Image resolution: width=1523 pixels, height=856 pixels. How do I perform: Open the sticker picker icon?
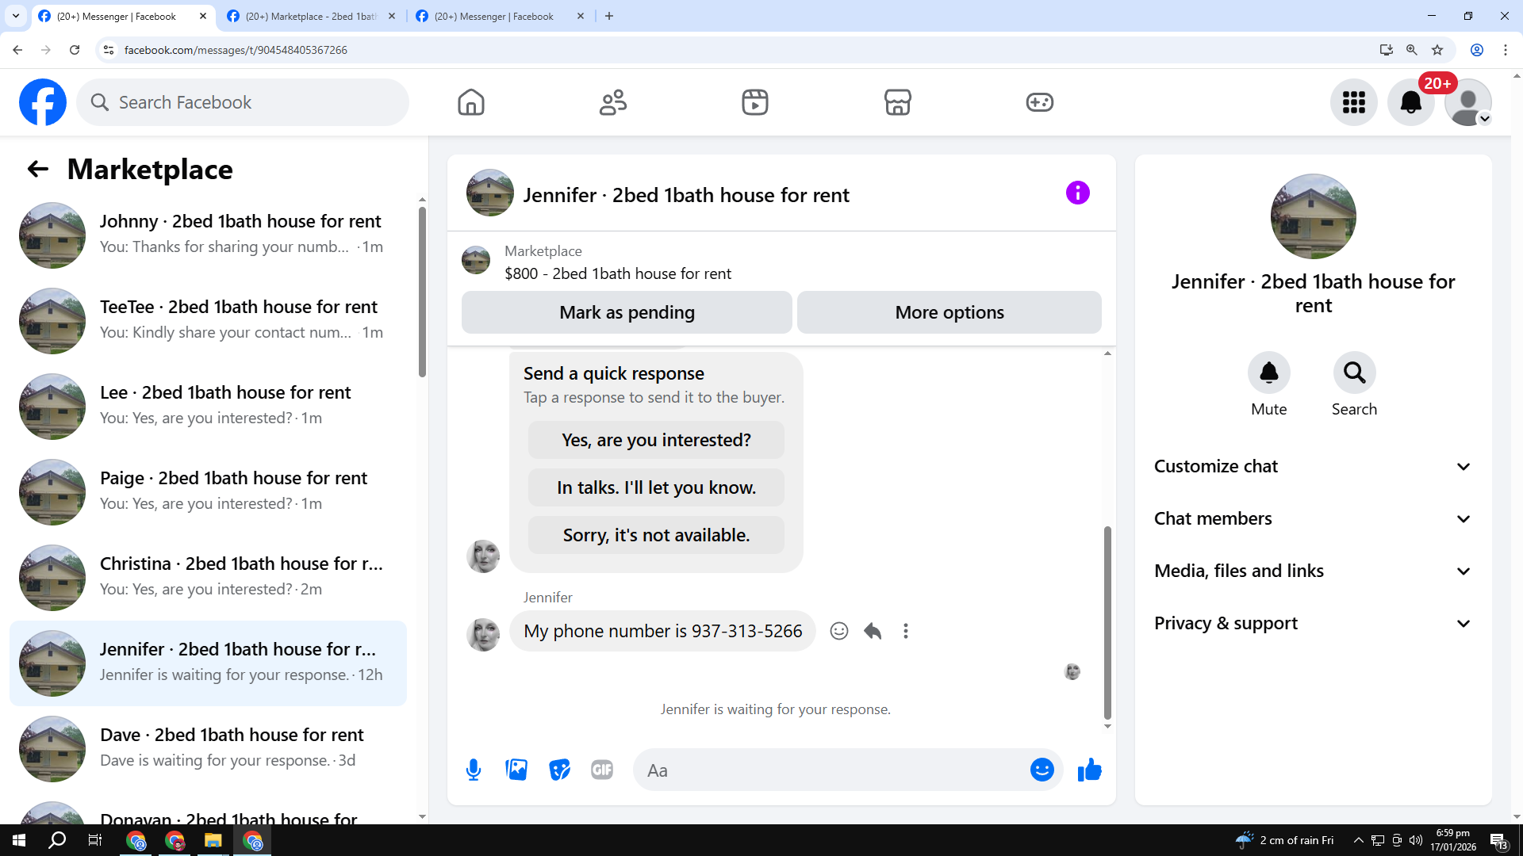(559, 770)
